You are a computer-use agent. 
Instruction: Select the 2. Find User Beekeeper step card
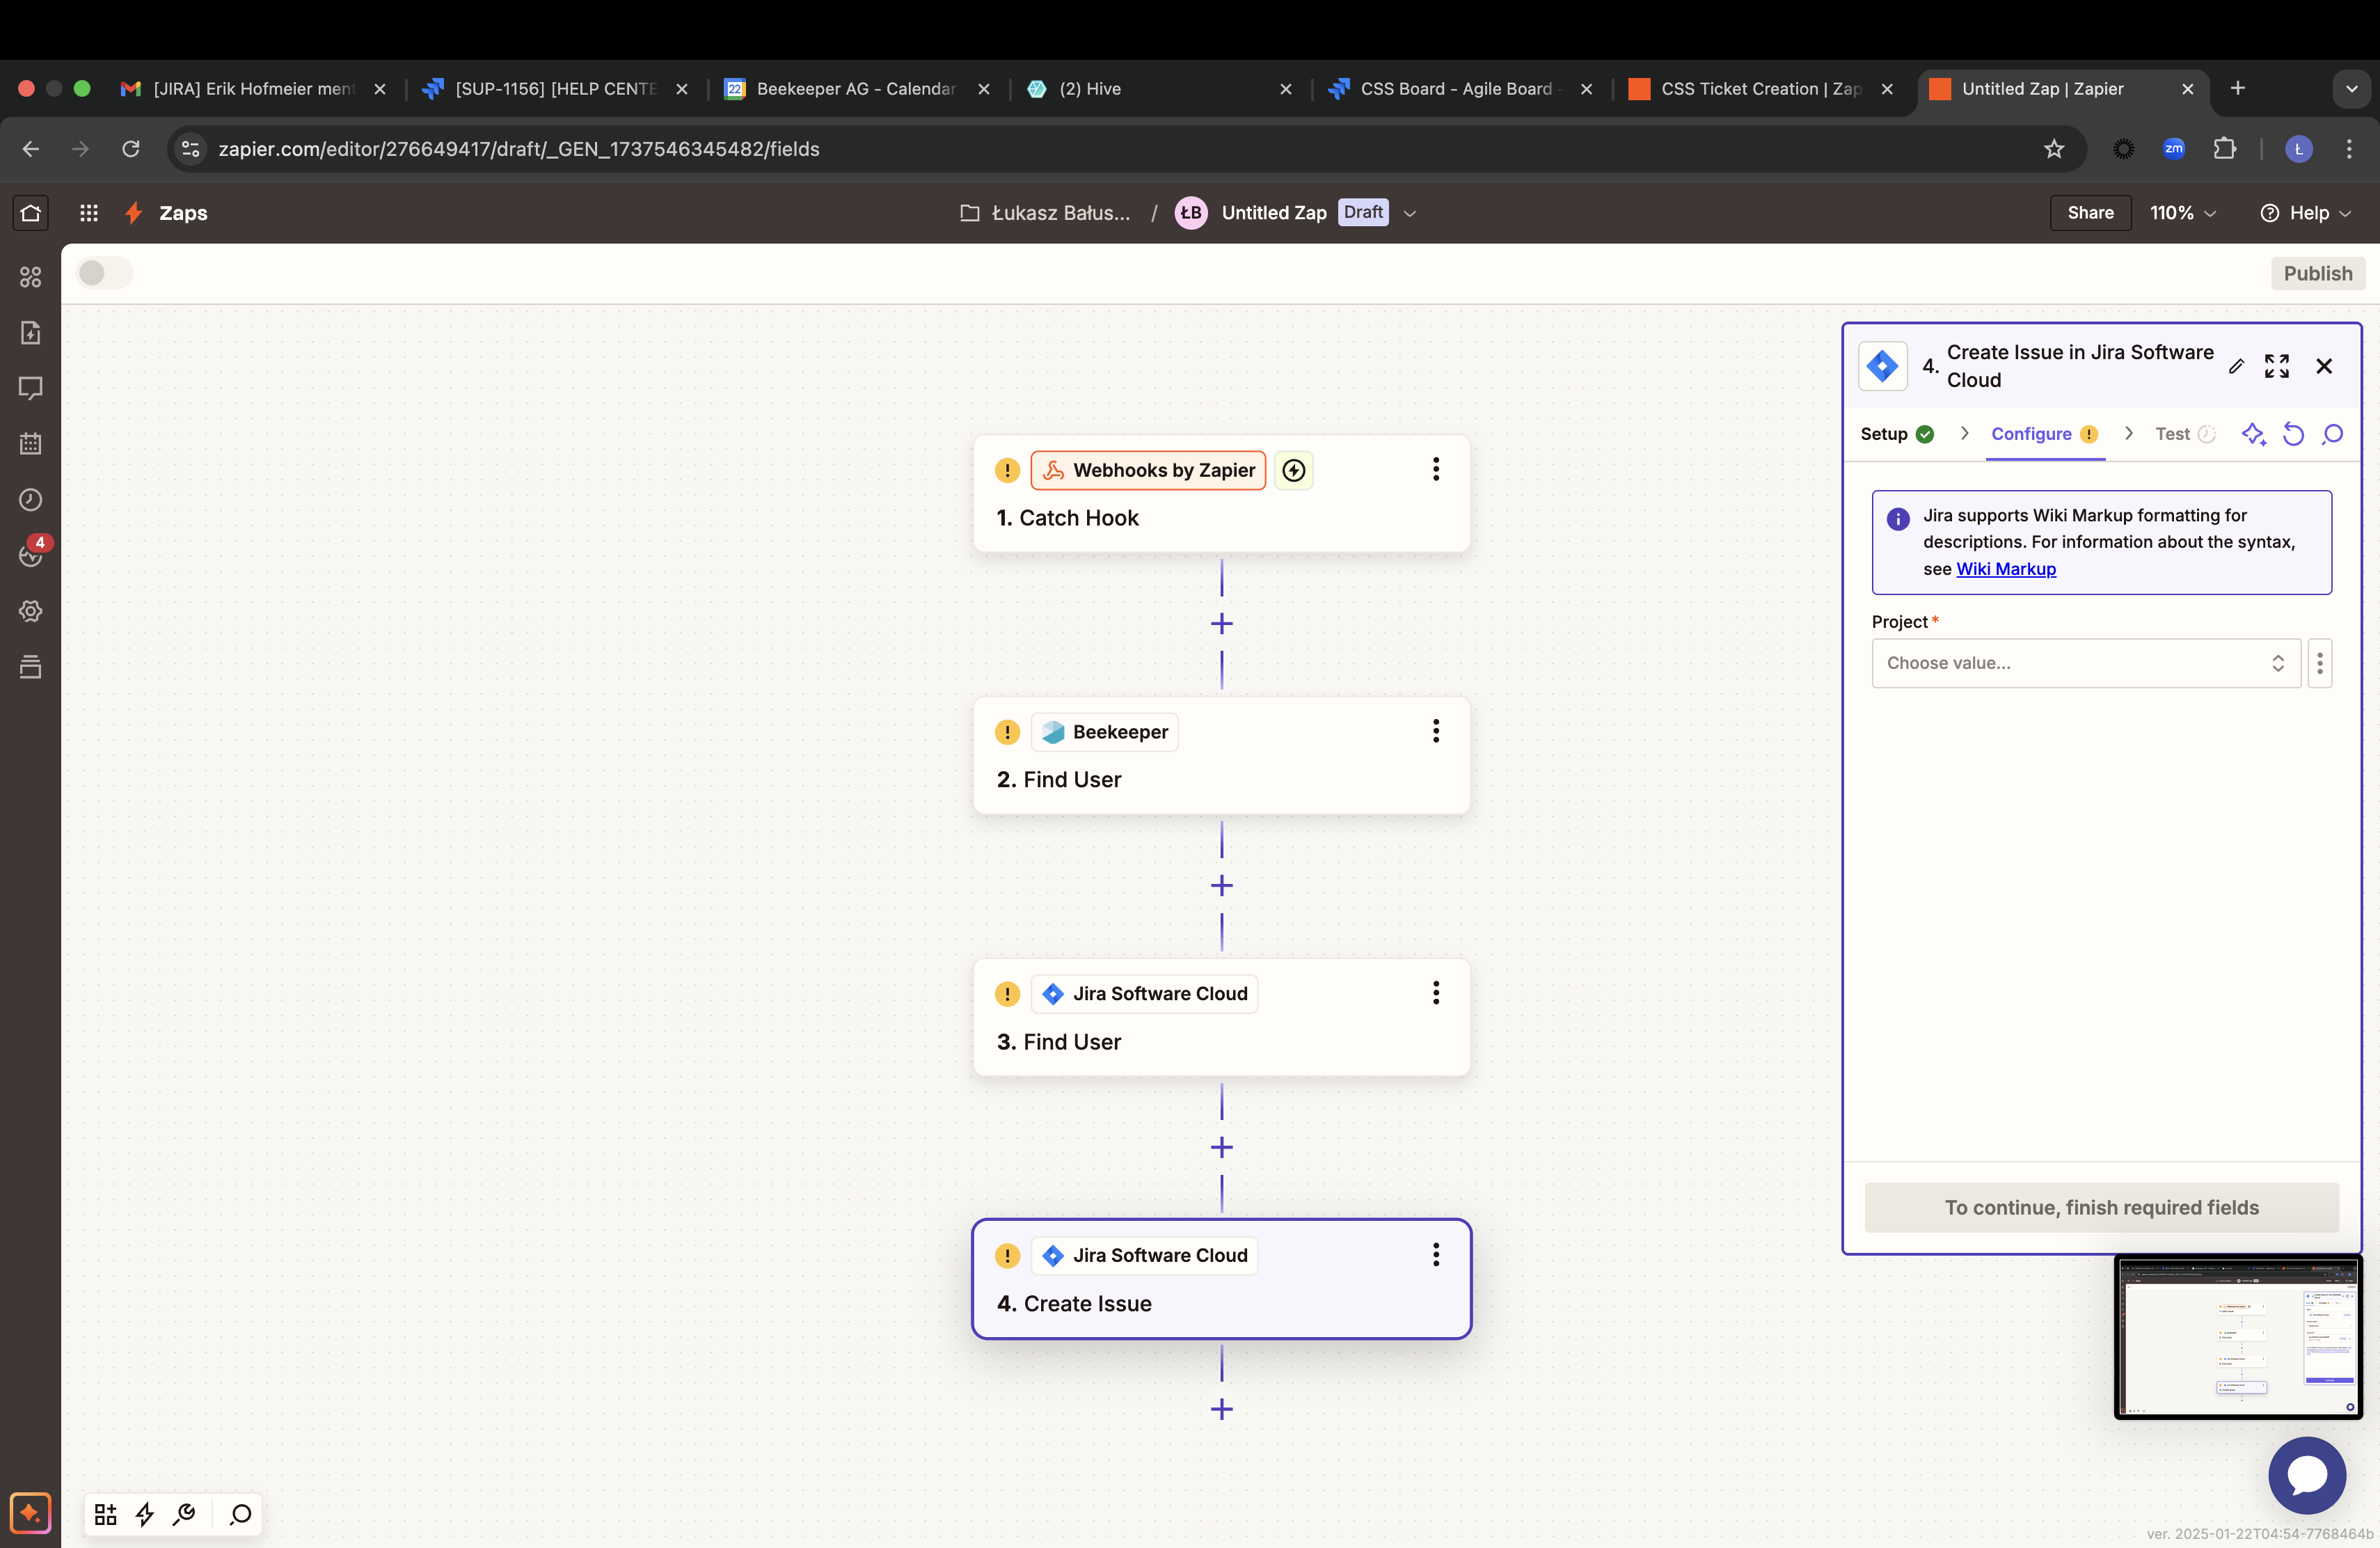point(1221,756)
